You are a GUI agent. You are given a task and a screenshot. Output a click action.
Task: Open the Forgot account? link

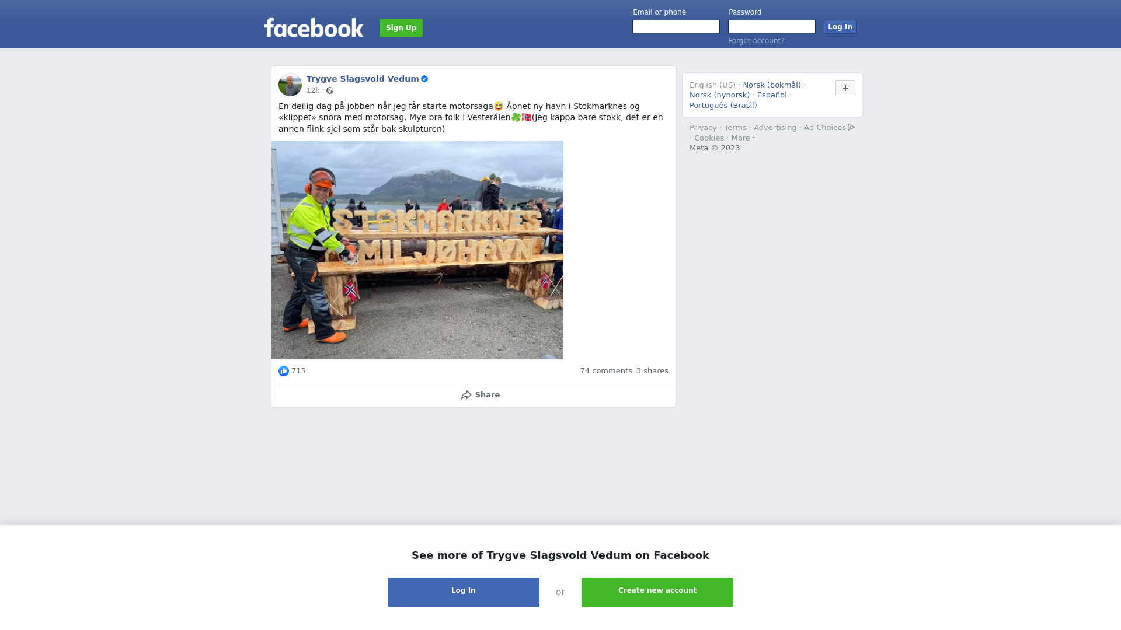[x=756, y=41]
